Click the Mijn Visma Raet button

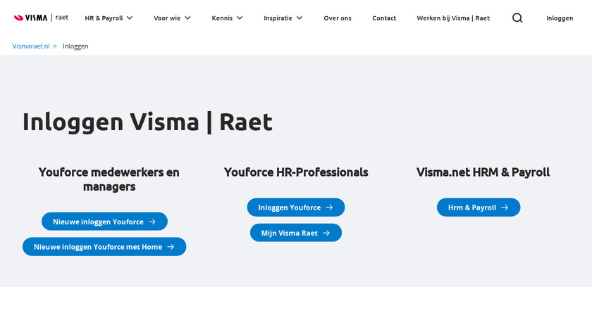(x=296, y=233)
